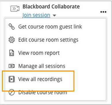
Task: Click the chain link icon
Action: (12, 27)
